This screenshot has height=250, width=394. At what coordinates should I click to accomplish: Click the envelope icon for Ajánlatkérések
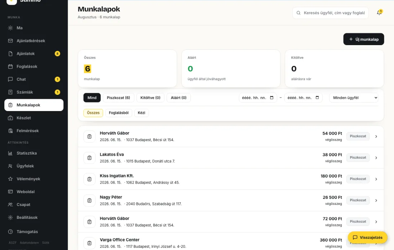point(10,41)
